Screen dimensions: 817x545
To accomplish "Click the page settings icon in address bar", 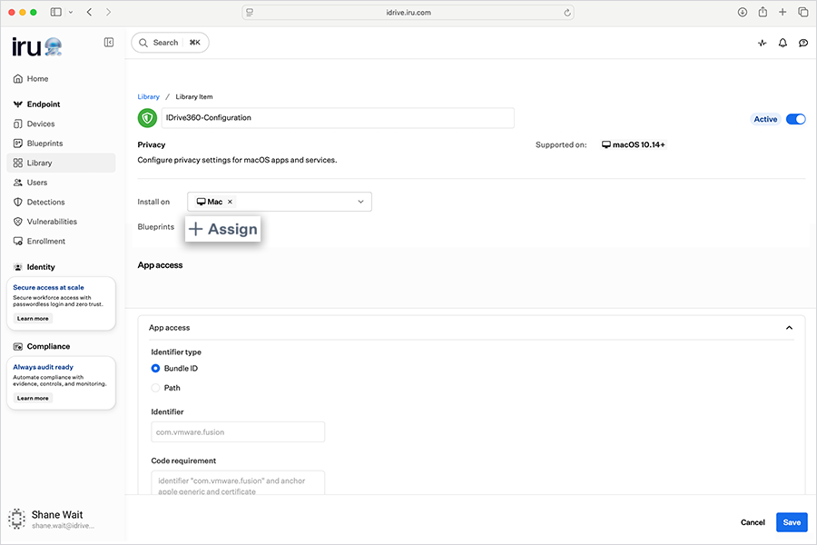I will click(250, 13).
